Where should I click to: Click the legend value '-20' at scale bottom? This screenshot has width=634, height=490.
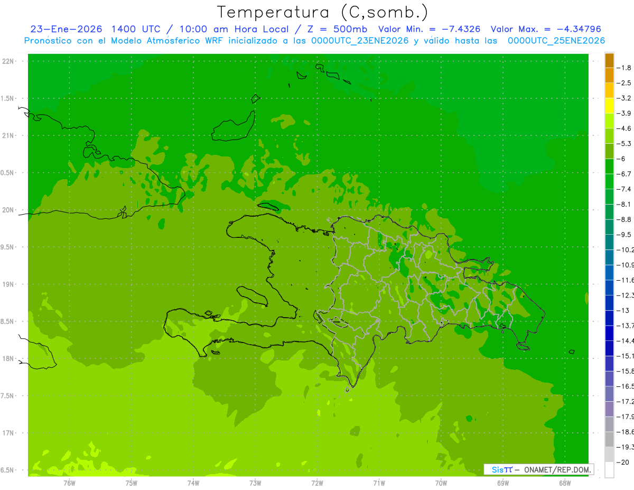(x=623, y=463)
